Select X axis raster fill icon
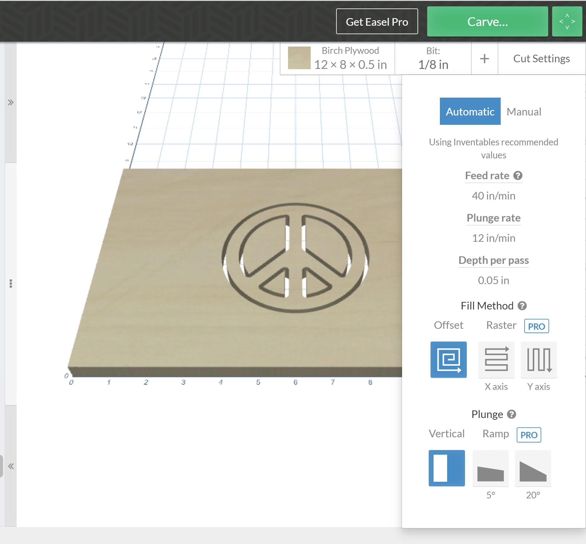The width and height of the screenshot is (586, 544). pos(496,359)
